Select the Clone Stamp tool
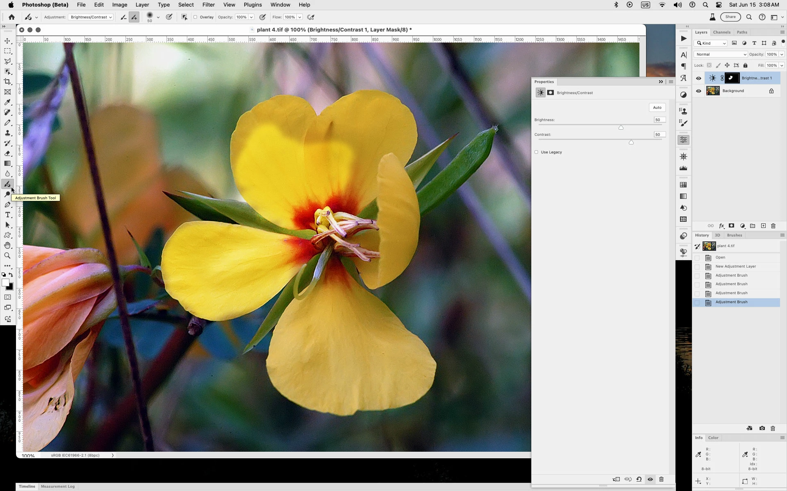Viewport: 787px width, 491px height. pyautogui.click(x=7, y=133)
